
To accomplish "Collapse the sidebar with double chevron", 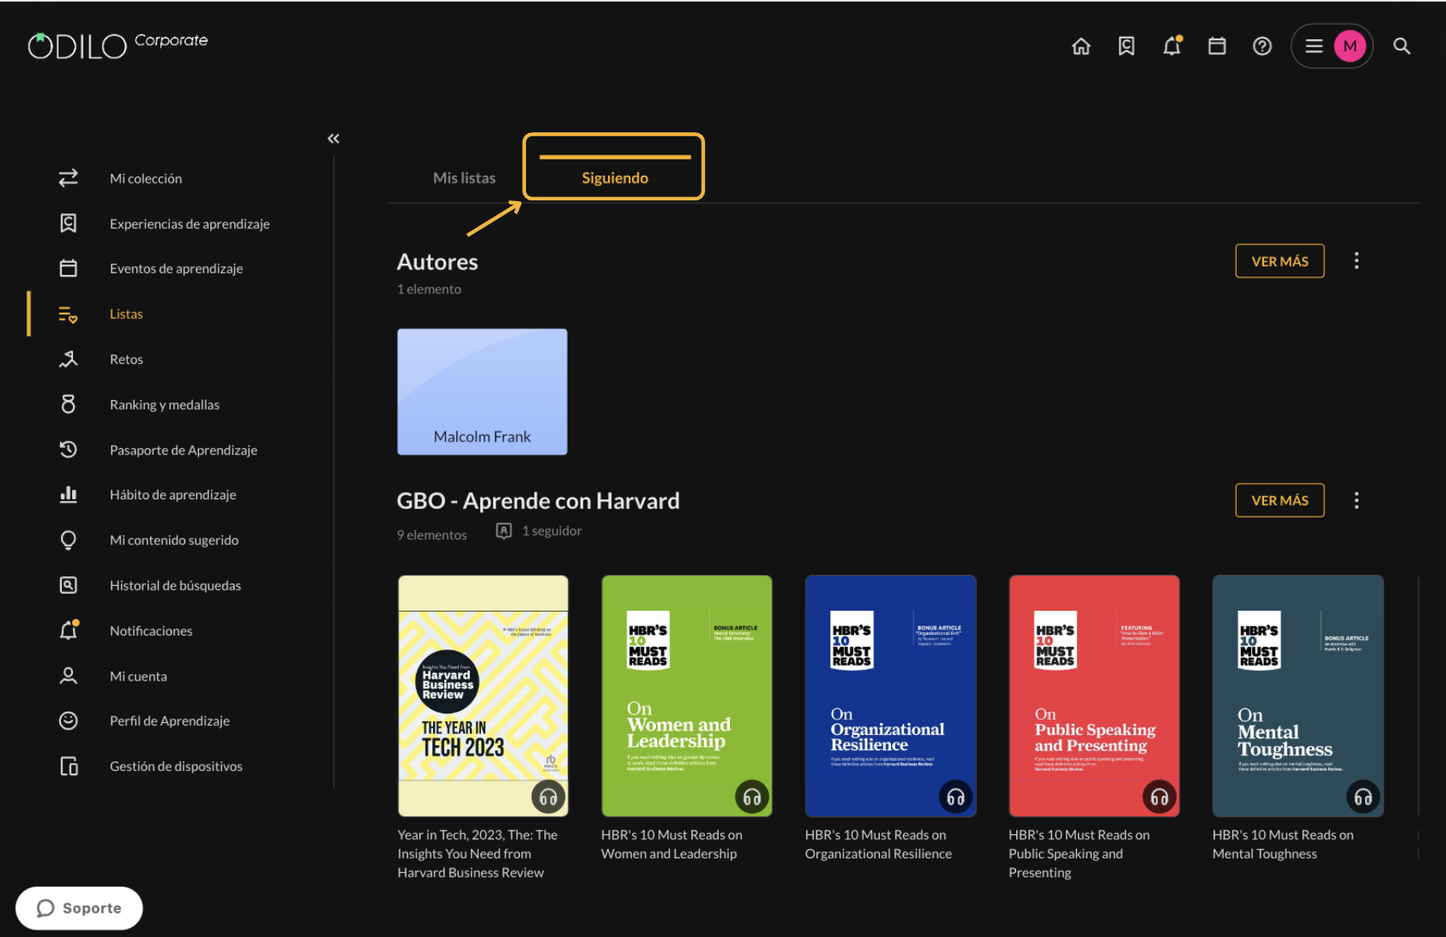I will point(334,139).
